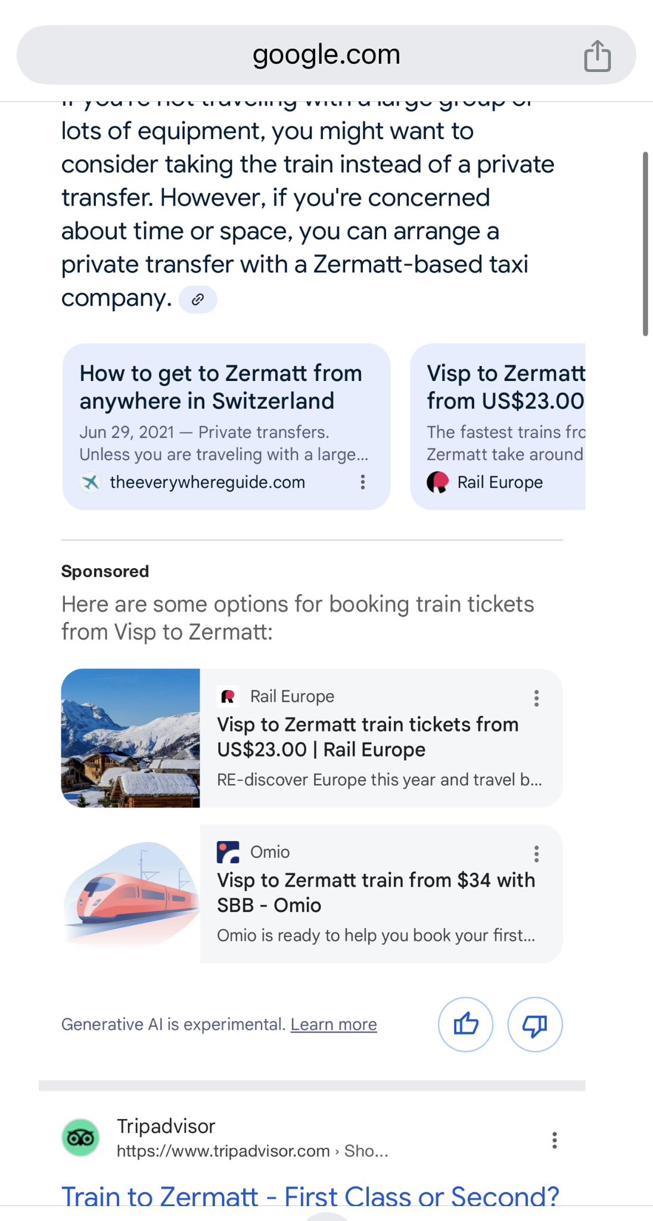
Task: Click the Rail Europe logo in source card
Action: pyautogui.click(x=438, y=482)
